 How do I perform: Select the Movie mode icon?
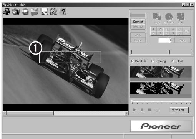pyautogui.click(x=157, y=18)
